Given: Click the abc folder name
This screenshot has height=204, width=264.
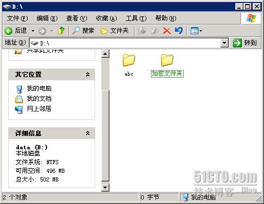Looking at the screenshot, I should 129,74.
